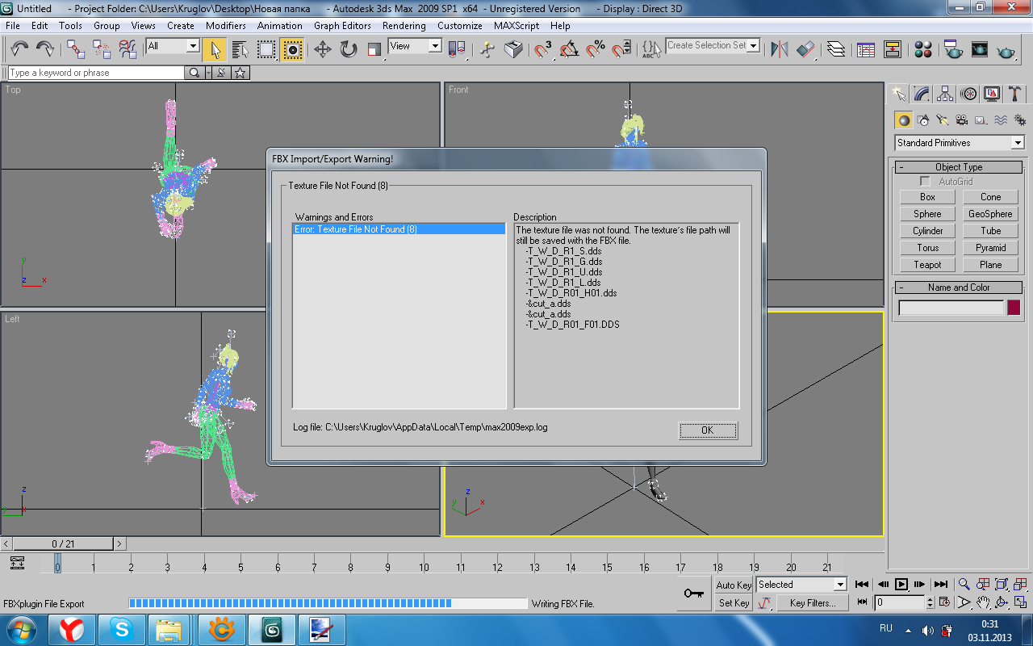Collapse the Name and Color rollout
The width and height of the screenshot is (1033, 646).
point(959,287)
